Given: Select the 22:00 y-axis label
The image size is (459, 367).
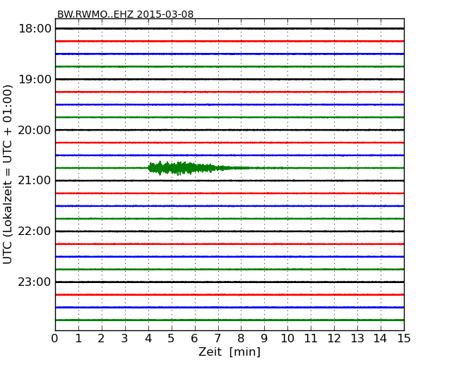Looking at the screenshot, I should [x=35, y=231].
